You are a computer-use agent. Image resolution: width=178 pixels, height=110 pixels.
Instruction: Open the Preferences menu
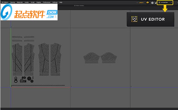click(x=46, y=2)
